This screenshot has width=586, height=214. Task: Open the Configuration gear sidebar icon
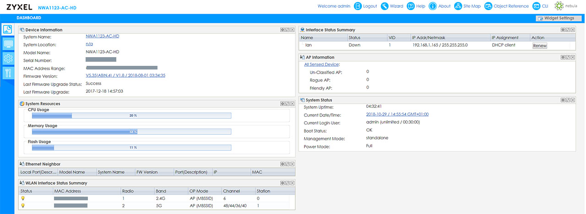(7, 59)
